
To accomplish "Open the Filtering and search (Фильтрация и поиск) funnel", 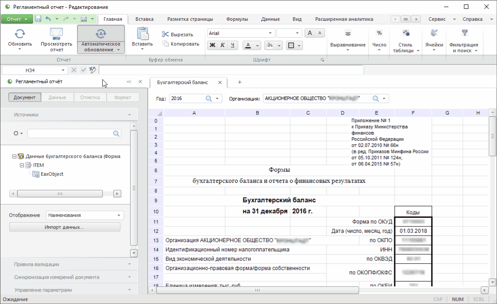I will point(464,33).
